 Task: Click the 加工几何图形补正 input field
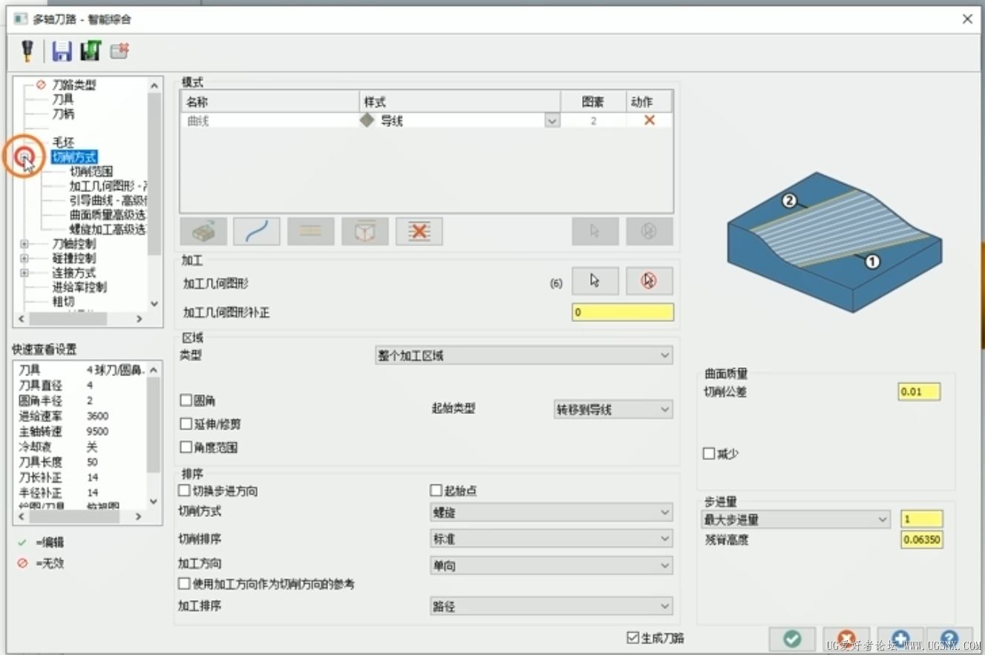(623, 312)
